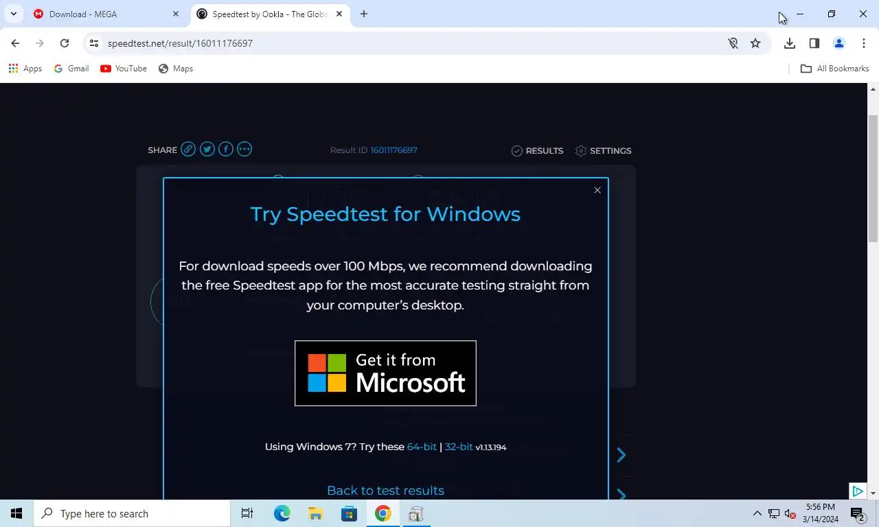Bookmark this page with star icon
This screenshot has height=527, width=879.
click(x=755, y=43)
